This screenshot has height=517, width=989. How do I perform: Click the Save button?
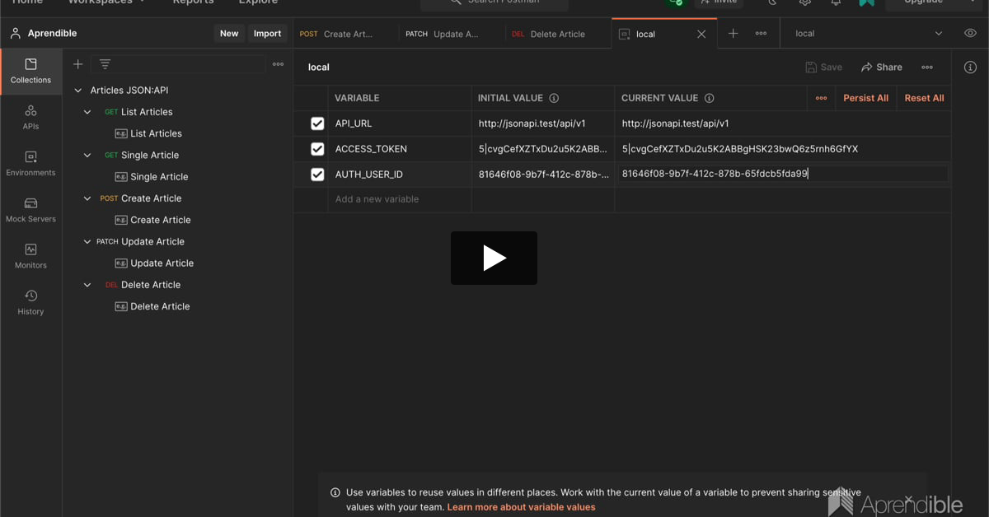pos(823,68)
